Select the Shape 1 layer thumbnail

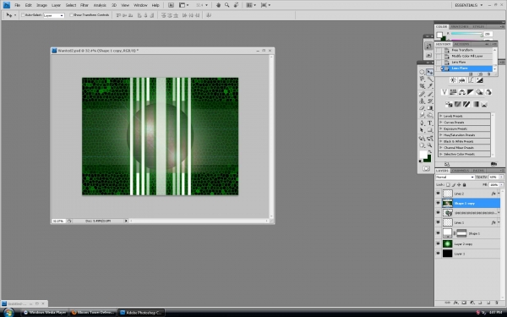(447, 233)
